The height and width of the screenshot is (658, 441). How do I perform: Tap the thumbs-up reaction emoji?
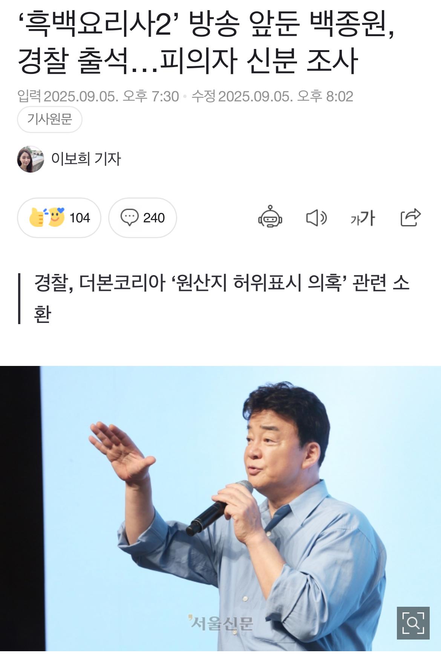(x=37, y=217)
